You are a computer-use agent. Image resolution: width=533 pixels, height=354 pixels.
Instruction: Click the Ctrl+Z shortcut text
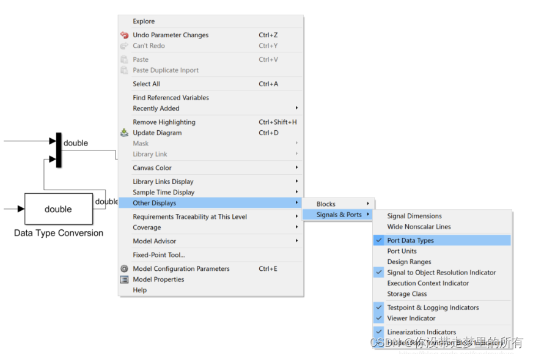click(268, 35)
